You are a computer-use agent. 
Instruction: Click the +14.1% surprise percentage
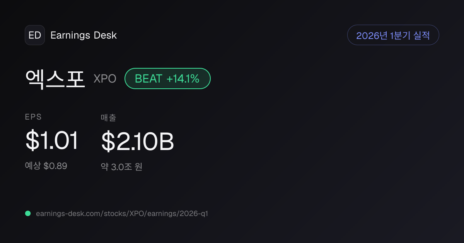tap(183, 79)
